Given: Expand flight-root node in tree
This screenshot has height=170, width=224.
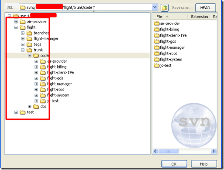Looking at the screenshot, I should tap(36, 90).
